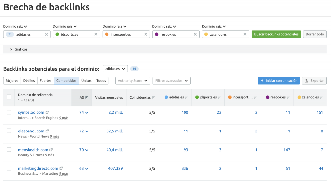Open the marketingdirecto.com link

38,168
